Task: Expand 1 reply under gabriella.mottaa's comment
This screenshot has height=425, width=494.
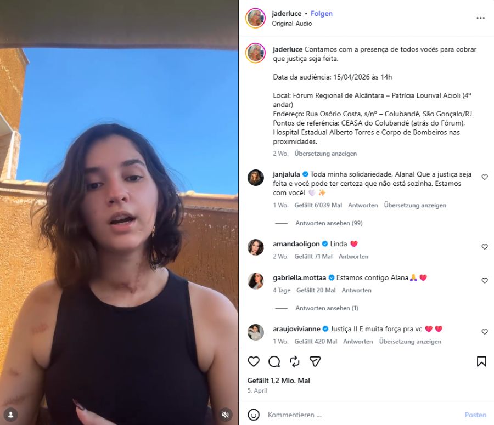Action: click(x=327, y=308)
